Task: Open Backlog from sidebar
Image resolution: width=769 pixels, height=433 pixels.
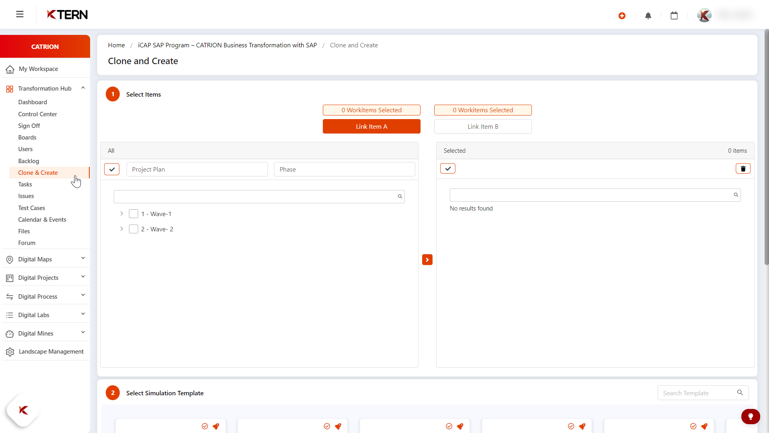Action: [x=28, y=162]
